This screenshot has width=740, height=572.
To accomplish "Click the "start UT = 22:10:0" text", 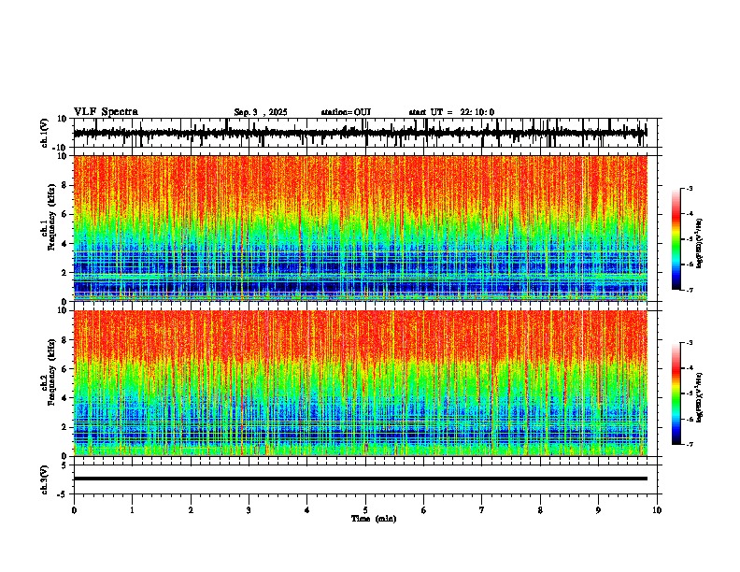I will click(x=451, y=112).
